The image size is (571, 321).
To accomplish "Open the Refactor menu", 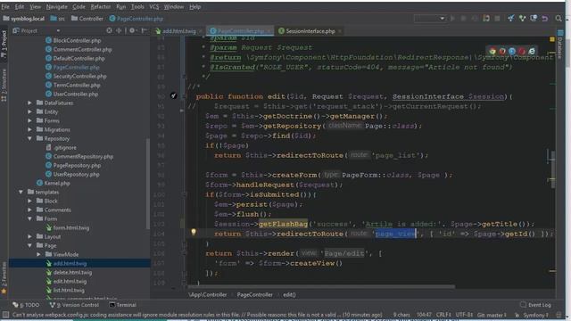I will point(101,6).
